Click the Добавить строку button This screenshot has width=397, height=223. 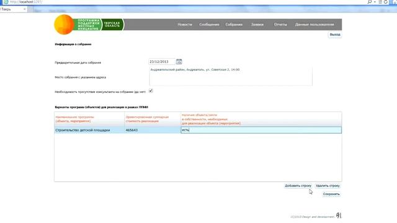coord(298,186)
